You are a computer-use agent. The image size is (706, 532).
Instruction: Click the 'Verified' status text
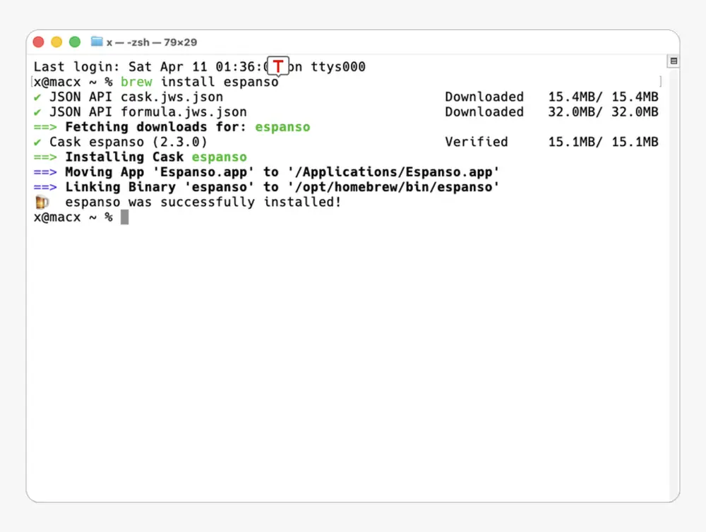[x=476, y=142]
